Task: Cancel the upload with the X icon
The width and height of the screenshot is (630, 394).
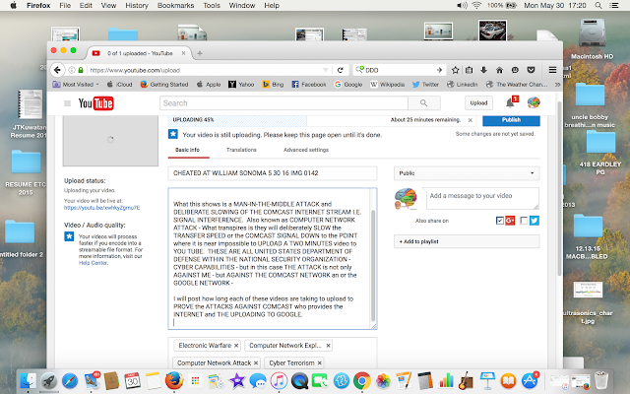Action: click(x=471, y=120)
